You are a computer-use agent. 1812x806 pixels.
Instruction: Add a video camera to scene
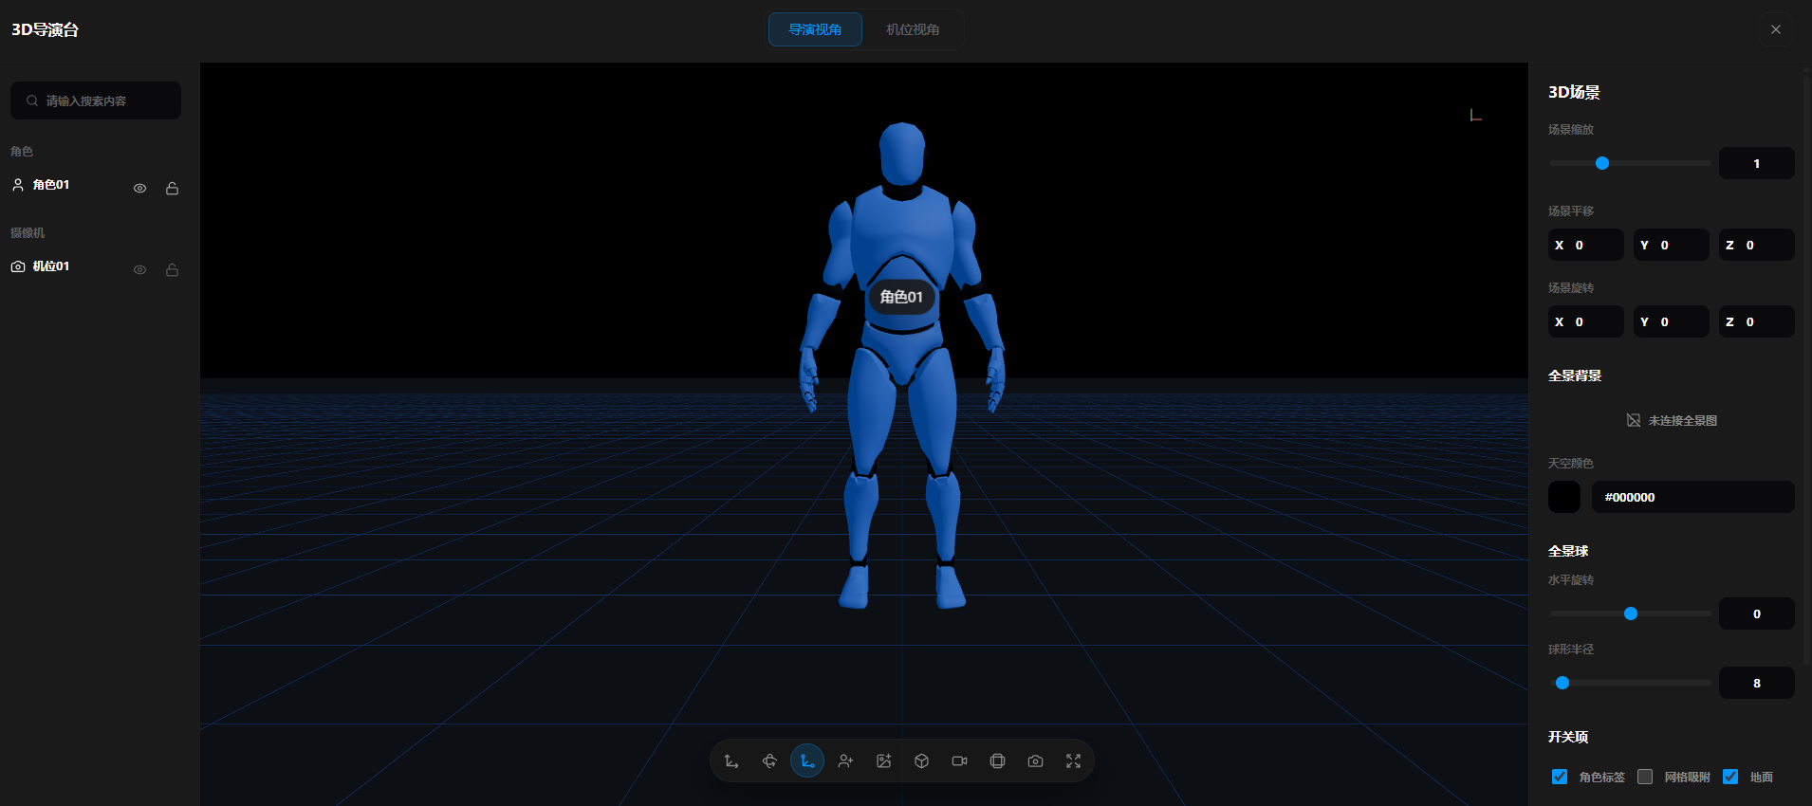959,761
